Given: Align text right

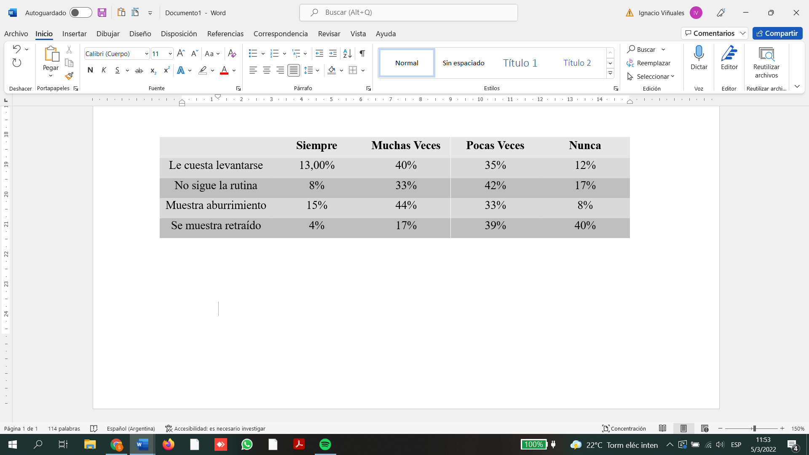Looking at the screenshot, I should click(280, 70).
